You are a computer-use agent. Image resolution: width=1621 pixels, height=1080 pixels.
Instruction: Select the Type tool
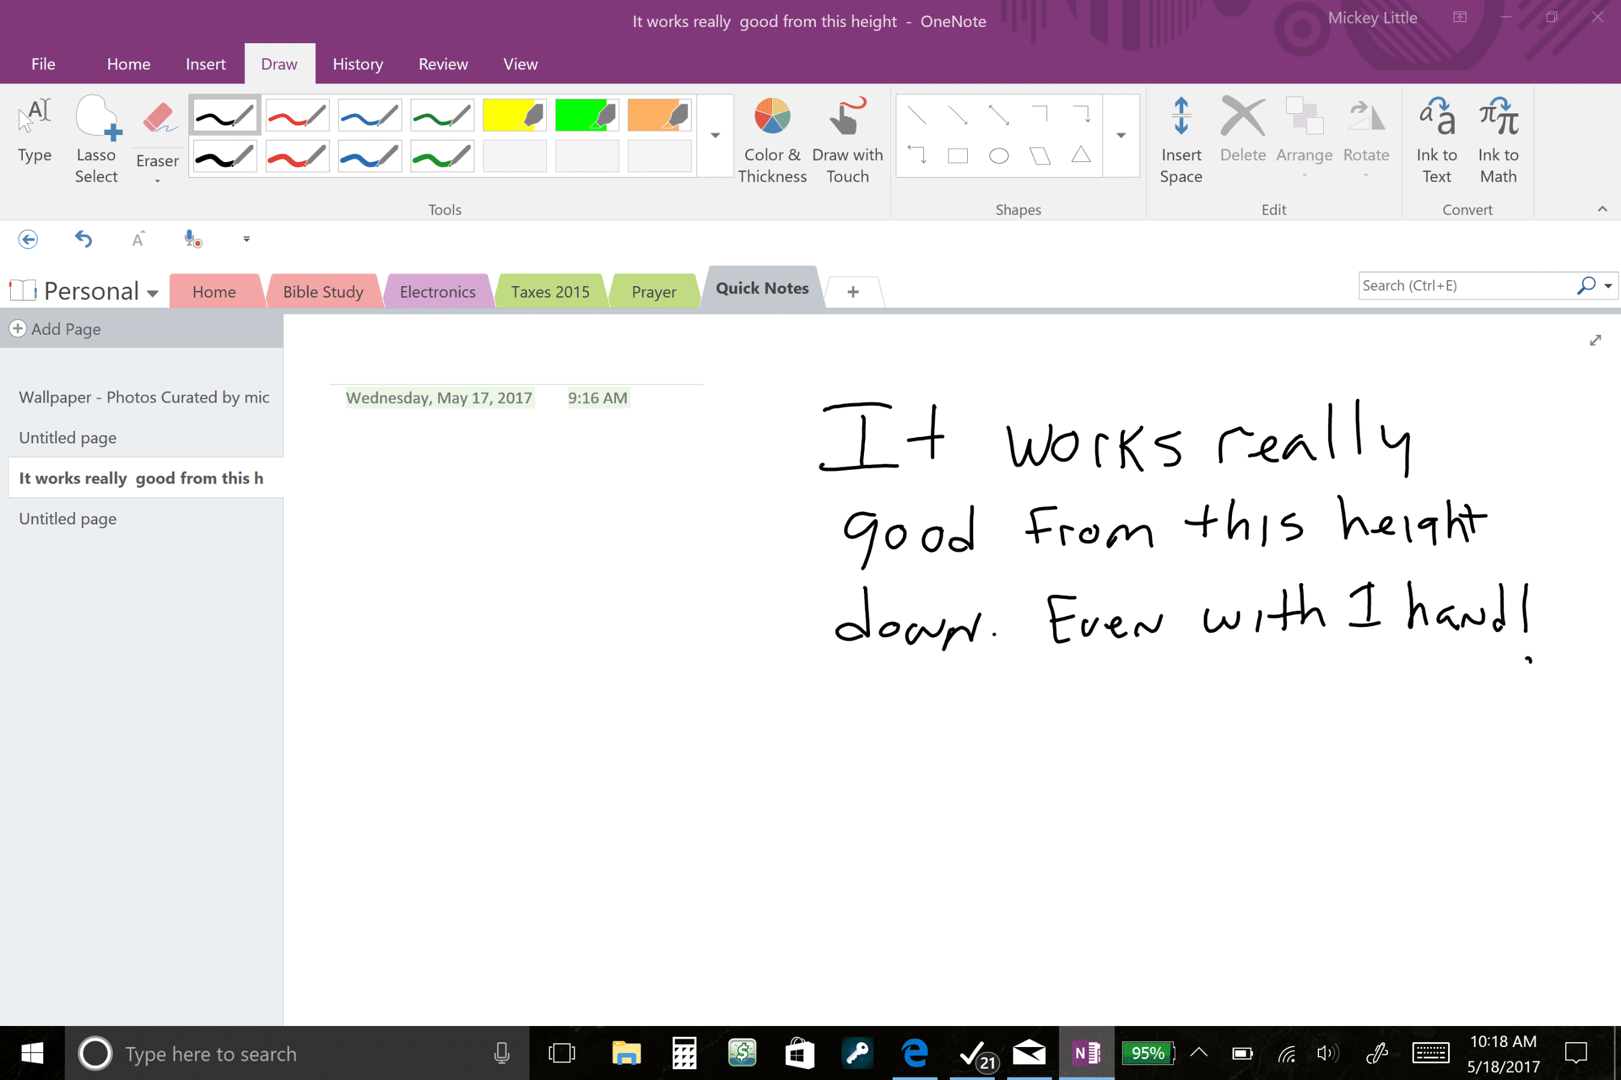point(34,131)
